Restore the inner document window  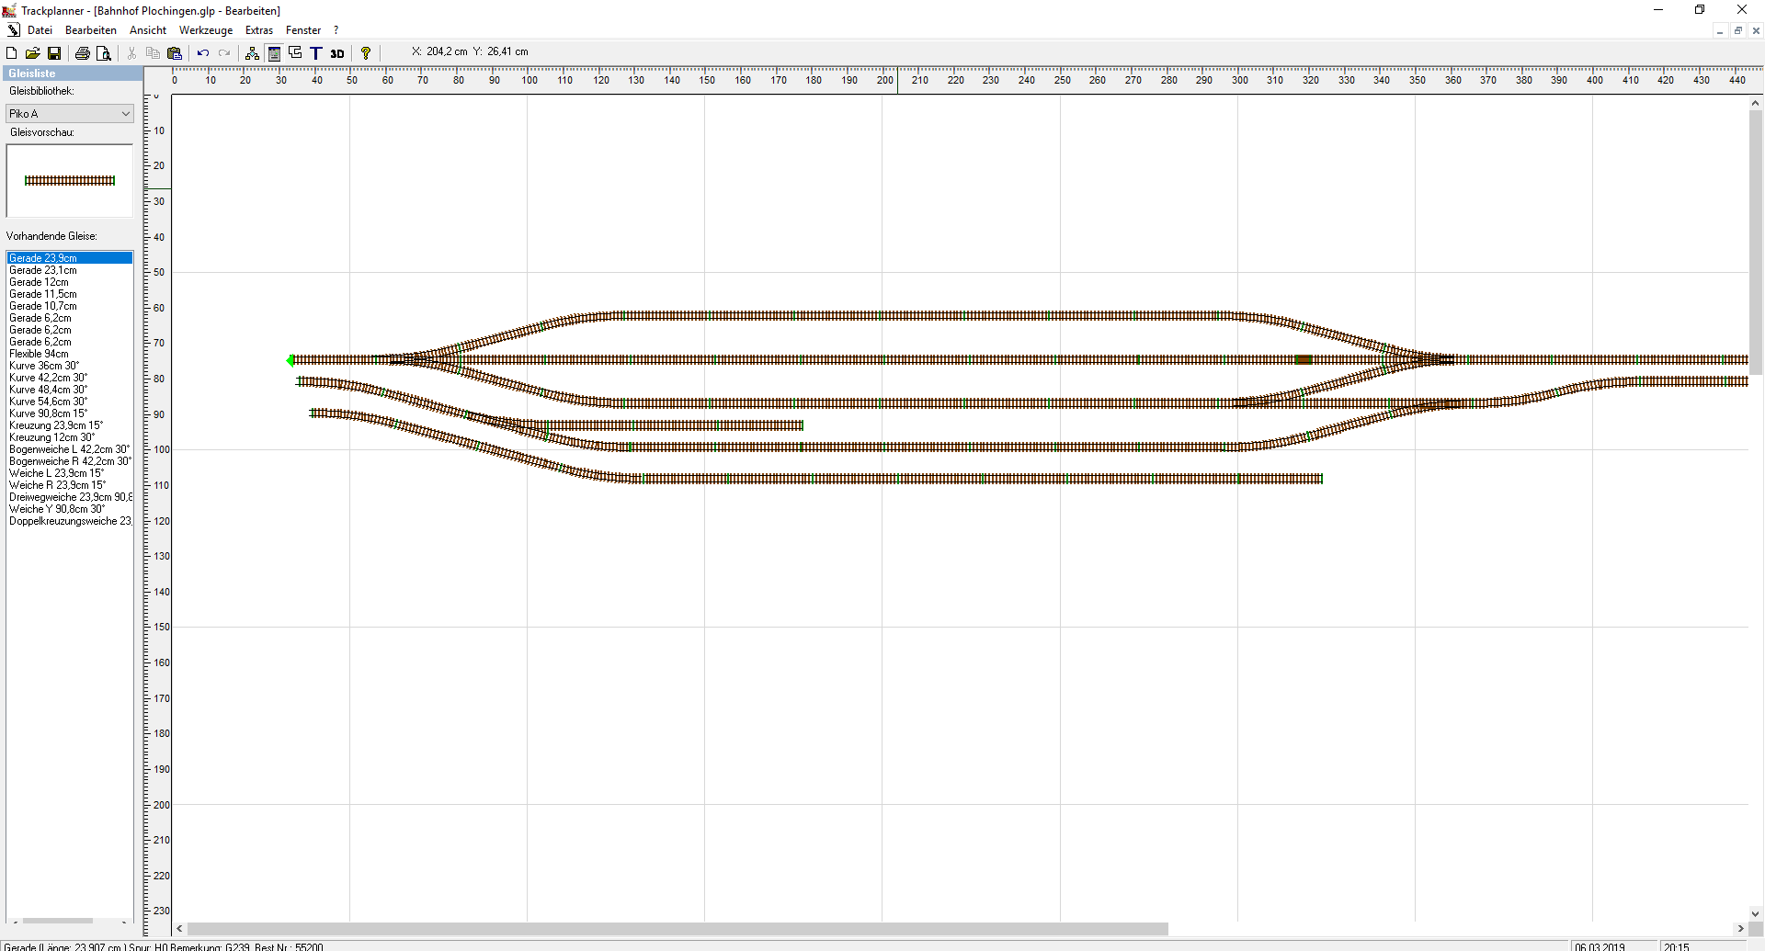1738,30
